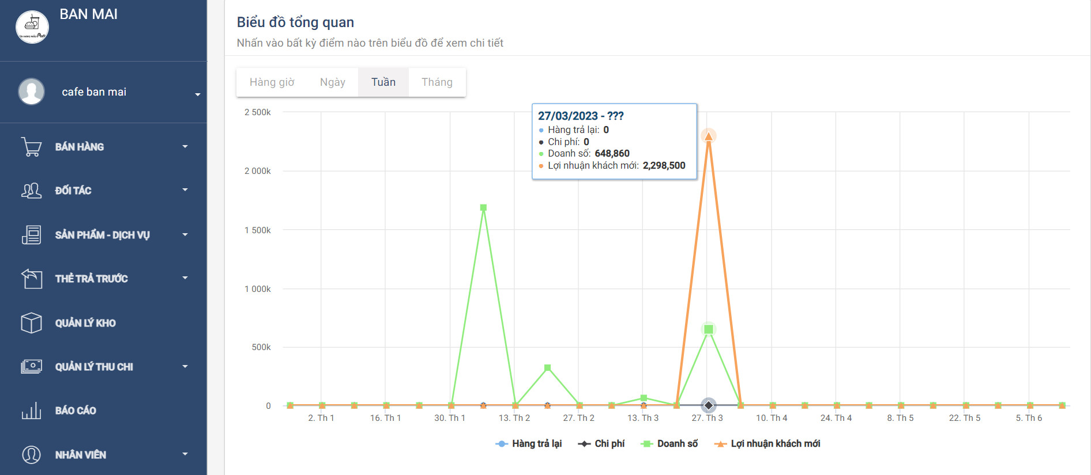The width and height of the screenshot is (1091, 475).
Task: Switch to the Tháng tab
Action: (437, 82)
